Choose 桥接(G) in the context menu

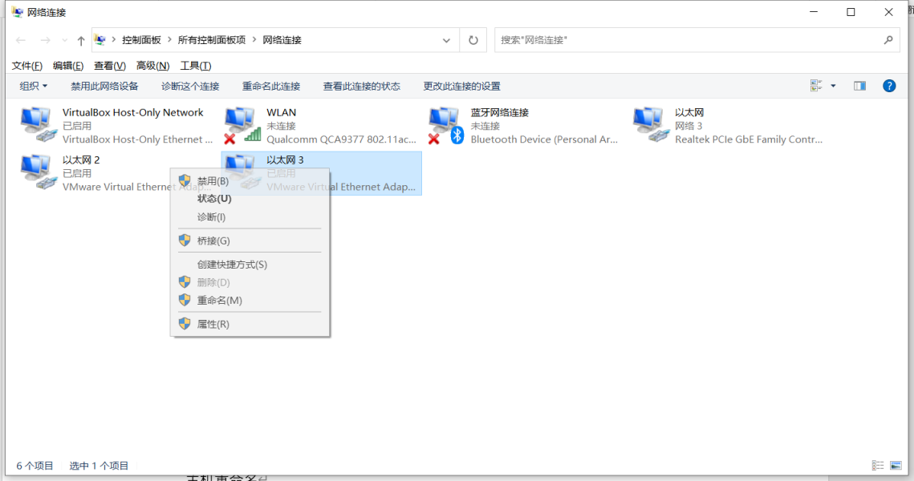[250, 240]
